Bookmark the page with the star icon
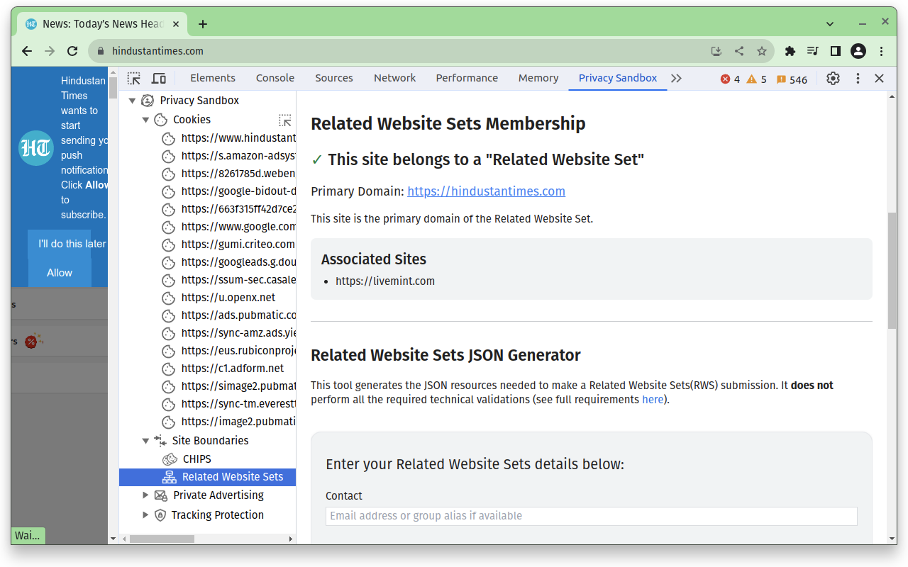 pos(761,50)
